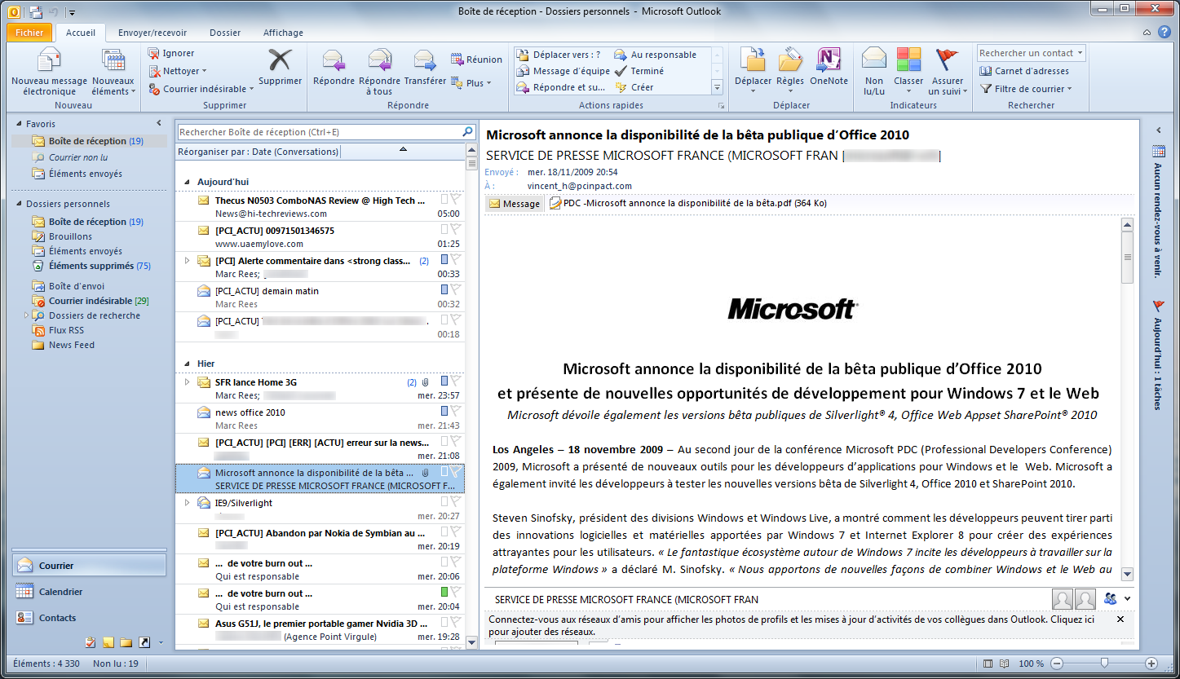Switch to the Envoyer/recevoir ribbon tab
The height and width of the screenshot is (679, 1180).
click(152, 33)
